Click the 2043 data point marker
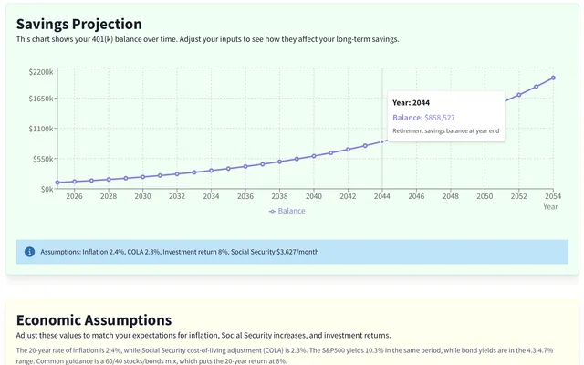The height and width of the screenshot is (365, 584). pos(365,146)
